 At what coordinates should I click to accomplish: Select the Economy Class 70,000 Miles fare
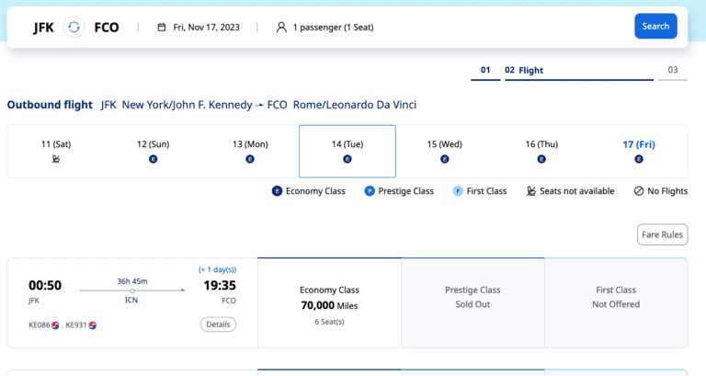coord(329,303)
